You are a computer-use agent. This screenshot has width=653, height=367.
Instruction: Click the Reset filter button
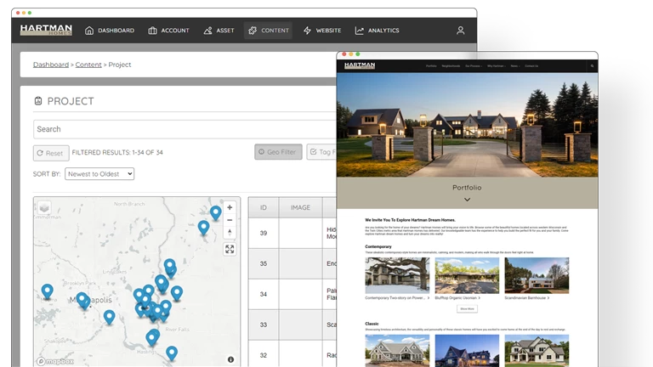tap(50, 153)
